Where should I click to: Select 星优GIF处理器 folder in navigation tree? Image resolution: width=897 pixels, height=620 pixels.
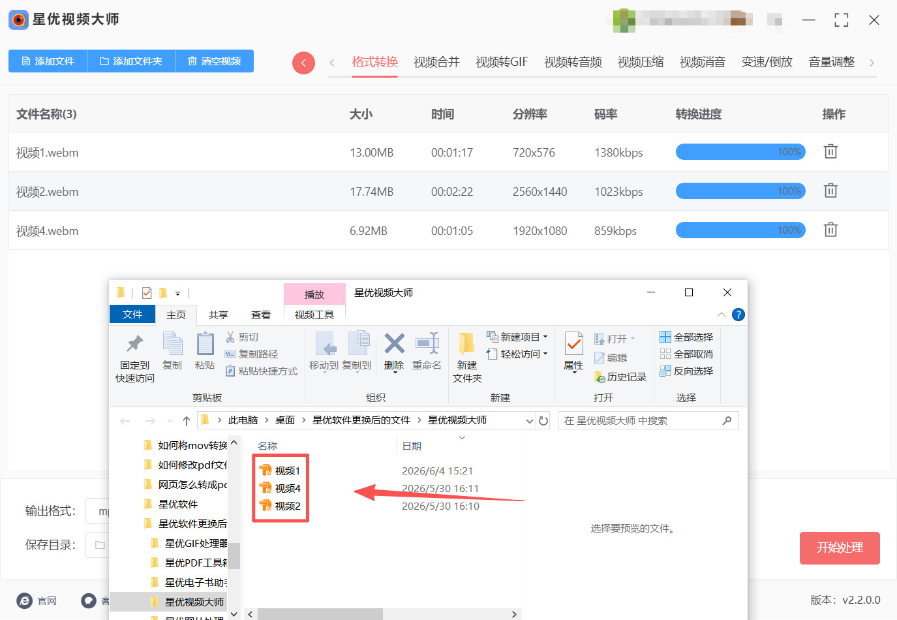coord(189,543)
